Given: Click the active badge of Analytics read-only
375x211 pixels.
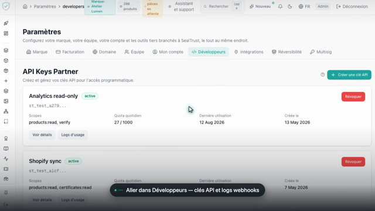Looking at the screenshot, I should 90,96.
